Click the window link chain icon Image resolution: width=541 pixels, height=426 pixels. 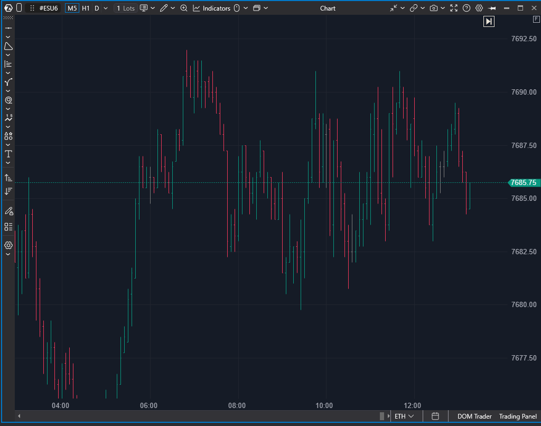coord(413,8)
